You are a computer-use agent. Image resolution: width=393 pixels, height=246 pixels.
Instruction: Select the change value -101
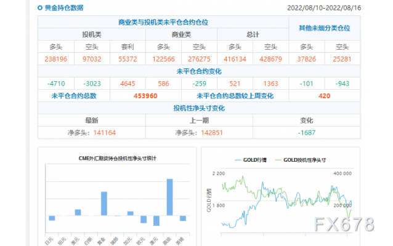click(x=307, y=84)
